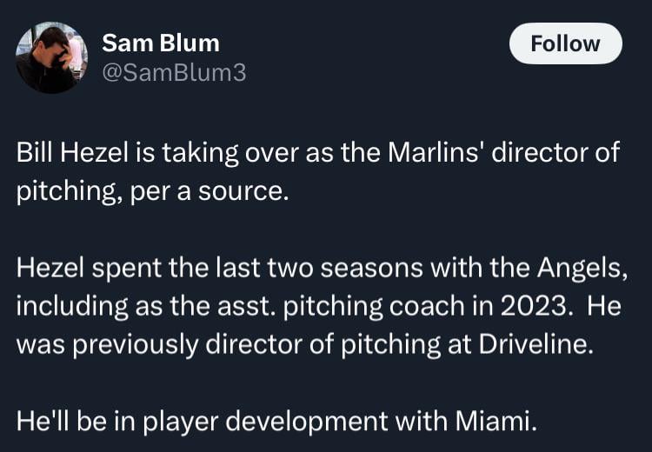
Task: Open the @SamBlum3 handle link
Action: tap(174, 73)
